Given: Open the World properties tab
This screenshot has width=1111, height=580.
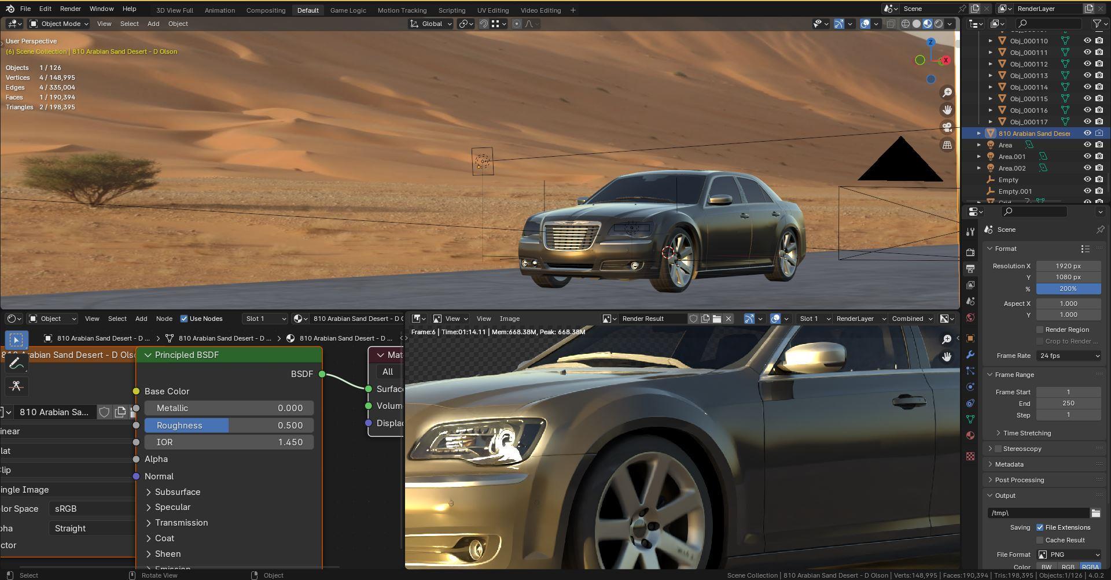Looking at the screenshot, I should tap(970, 317).
